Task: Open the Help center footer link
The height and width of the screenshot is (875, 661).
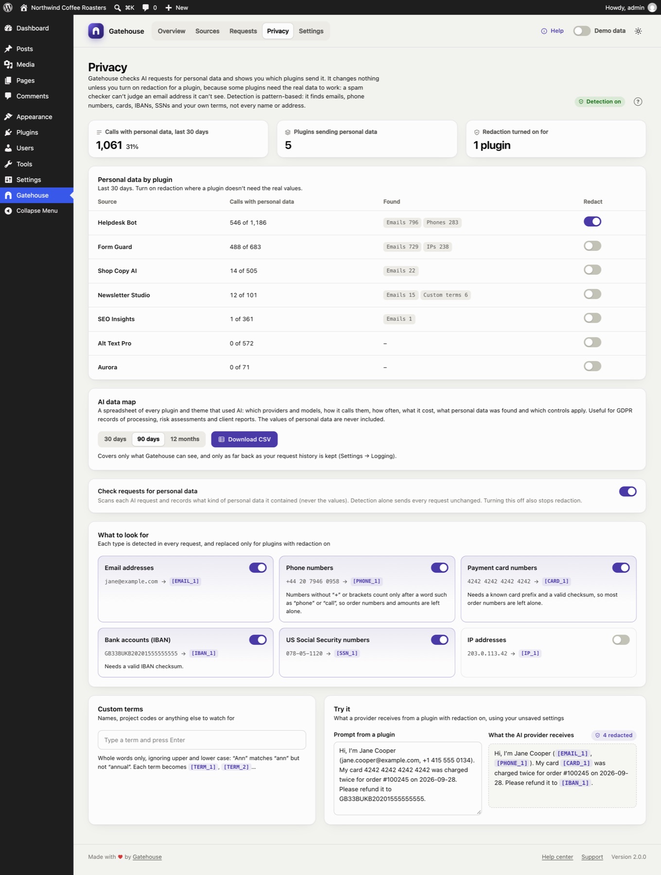Action: (x=557, y=857)
